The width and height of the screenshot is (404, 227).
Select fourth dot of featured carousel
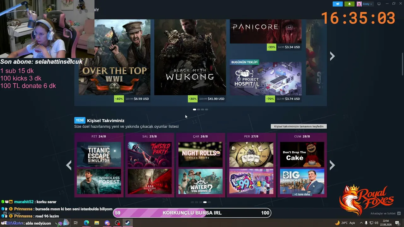click(x=206, y=109)
